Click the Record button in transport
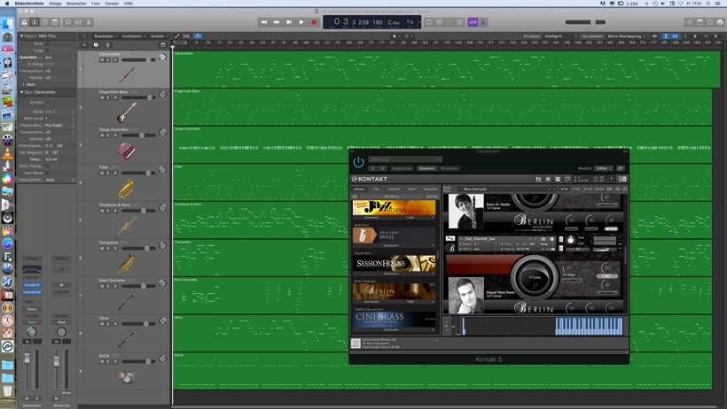 [x=314, y=22]
